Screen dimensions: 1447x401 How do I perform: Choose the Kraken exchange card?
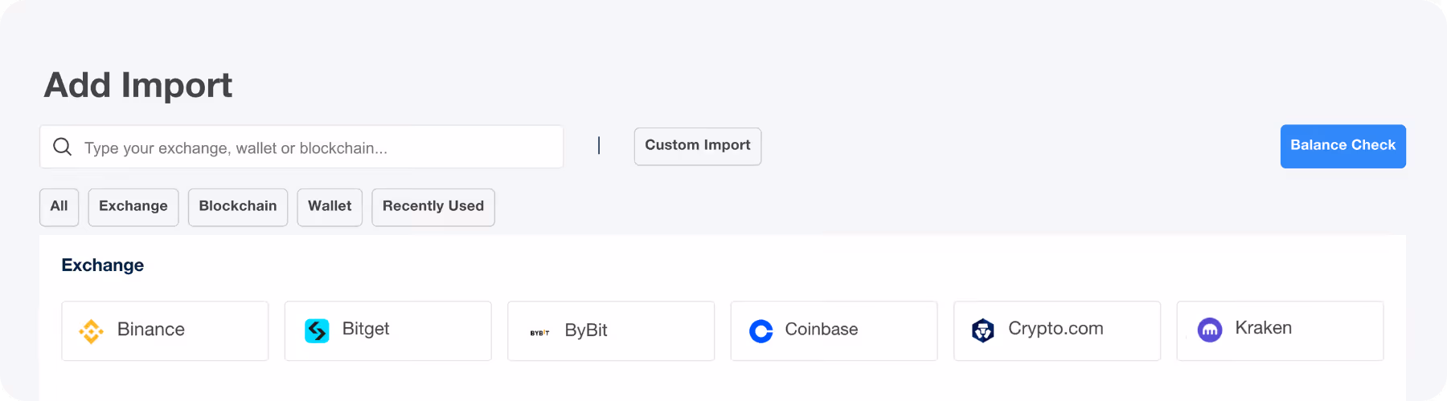(1280, 330)
